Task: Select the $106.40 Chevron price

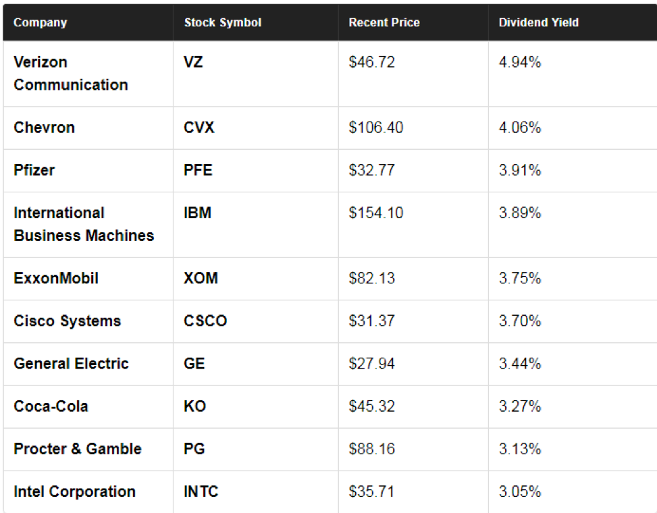Action: (376, 128)
